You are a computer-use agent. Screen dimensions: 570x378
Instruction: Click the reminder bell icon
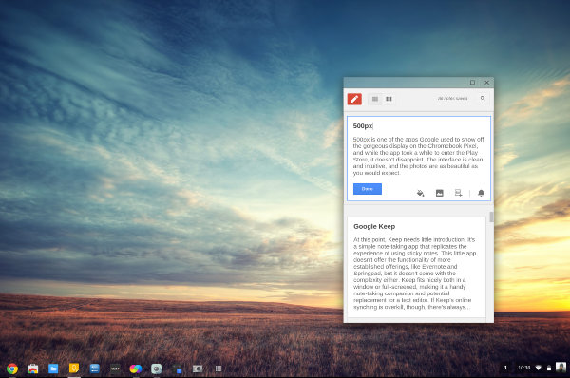[481, 193]
